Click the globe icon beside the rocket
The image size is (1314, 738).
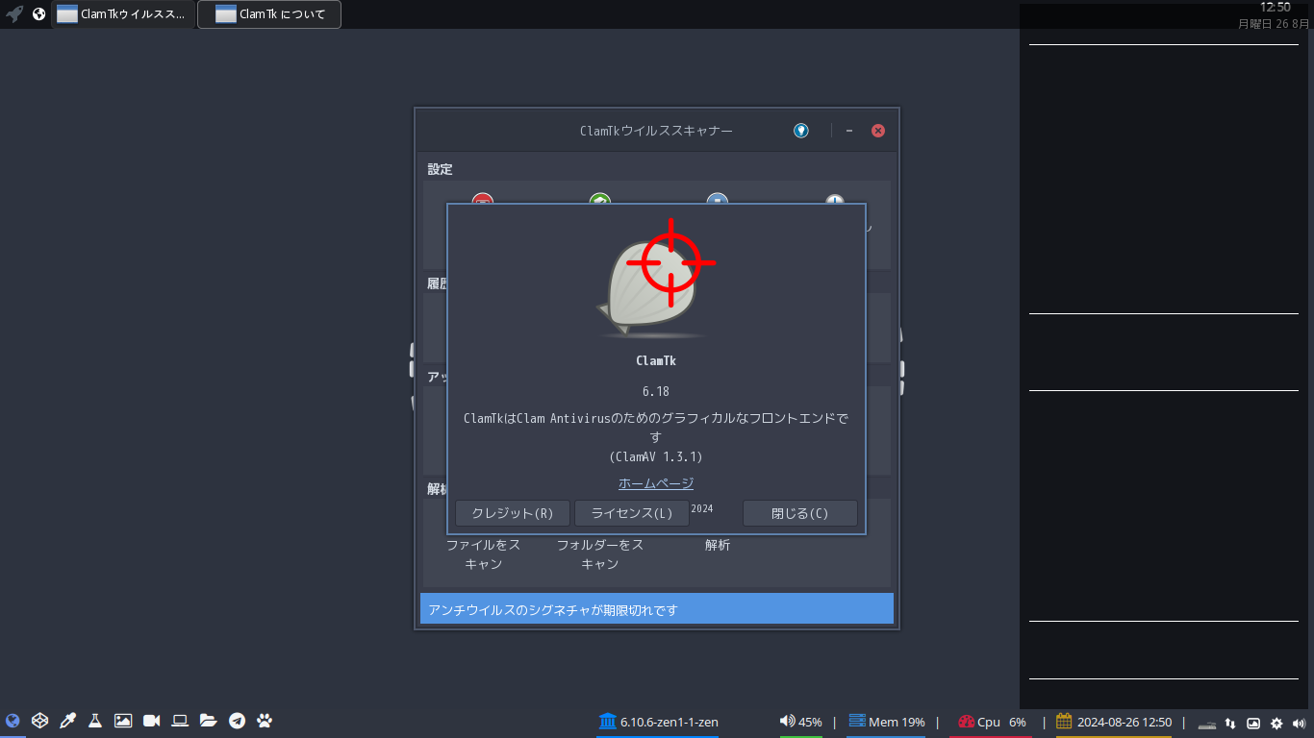click(x=38, y=14)
